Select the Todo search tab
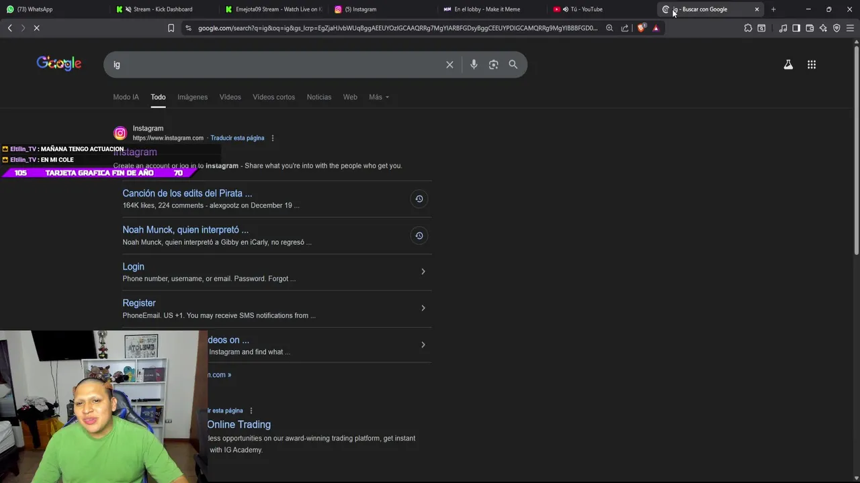Image resolution: width=860 pixels, height=483 pixels. pyautogui.click(x=158, y=97)
